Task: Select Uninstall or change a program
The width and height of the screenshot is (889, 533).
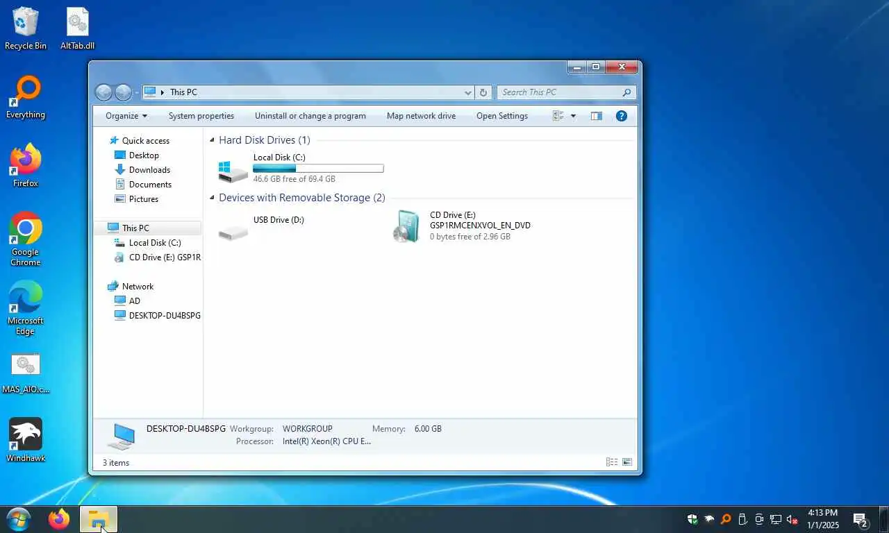Action: tap(310, 116)
